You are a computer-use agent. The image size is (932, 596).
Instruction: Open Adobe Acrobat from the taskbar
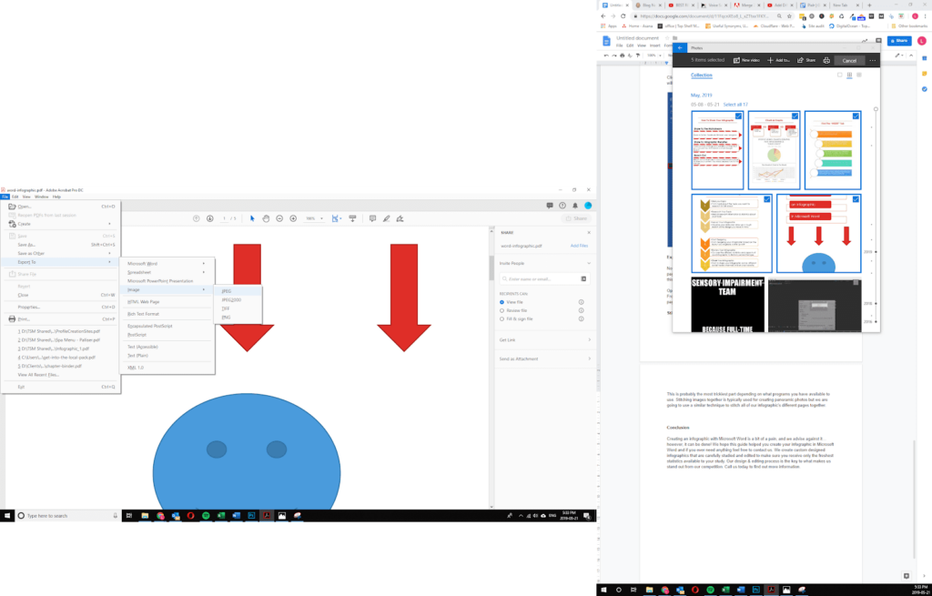tap(267, 516)
